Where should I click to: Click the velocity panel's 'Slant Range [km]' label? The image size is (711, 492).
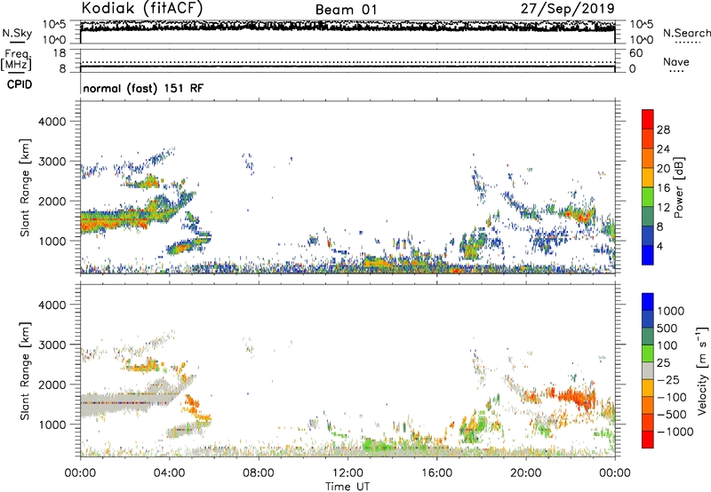point(25,371)
